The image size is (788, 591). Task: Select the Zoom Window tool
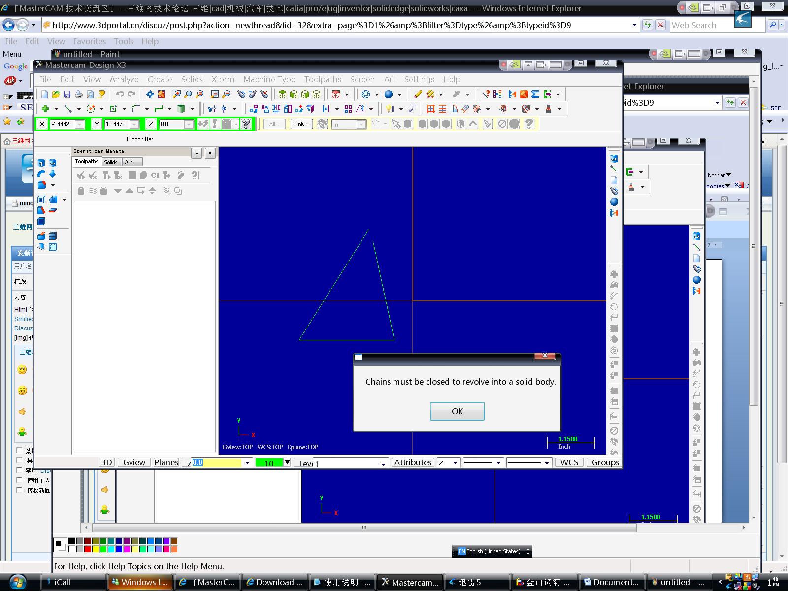177,94
